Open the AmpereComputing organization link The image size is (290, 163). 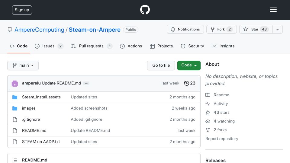point(39,30)
